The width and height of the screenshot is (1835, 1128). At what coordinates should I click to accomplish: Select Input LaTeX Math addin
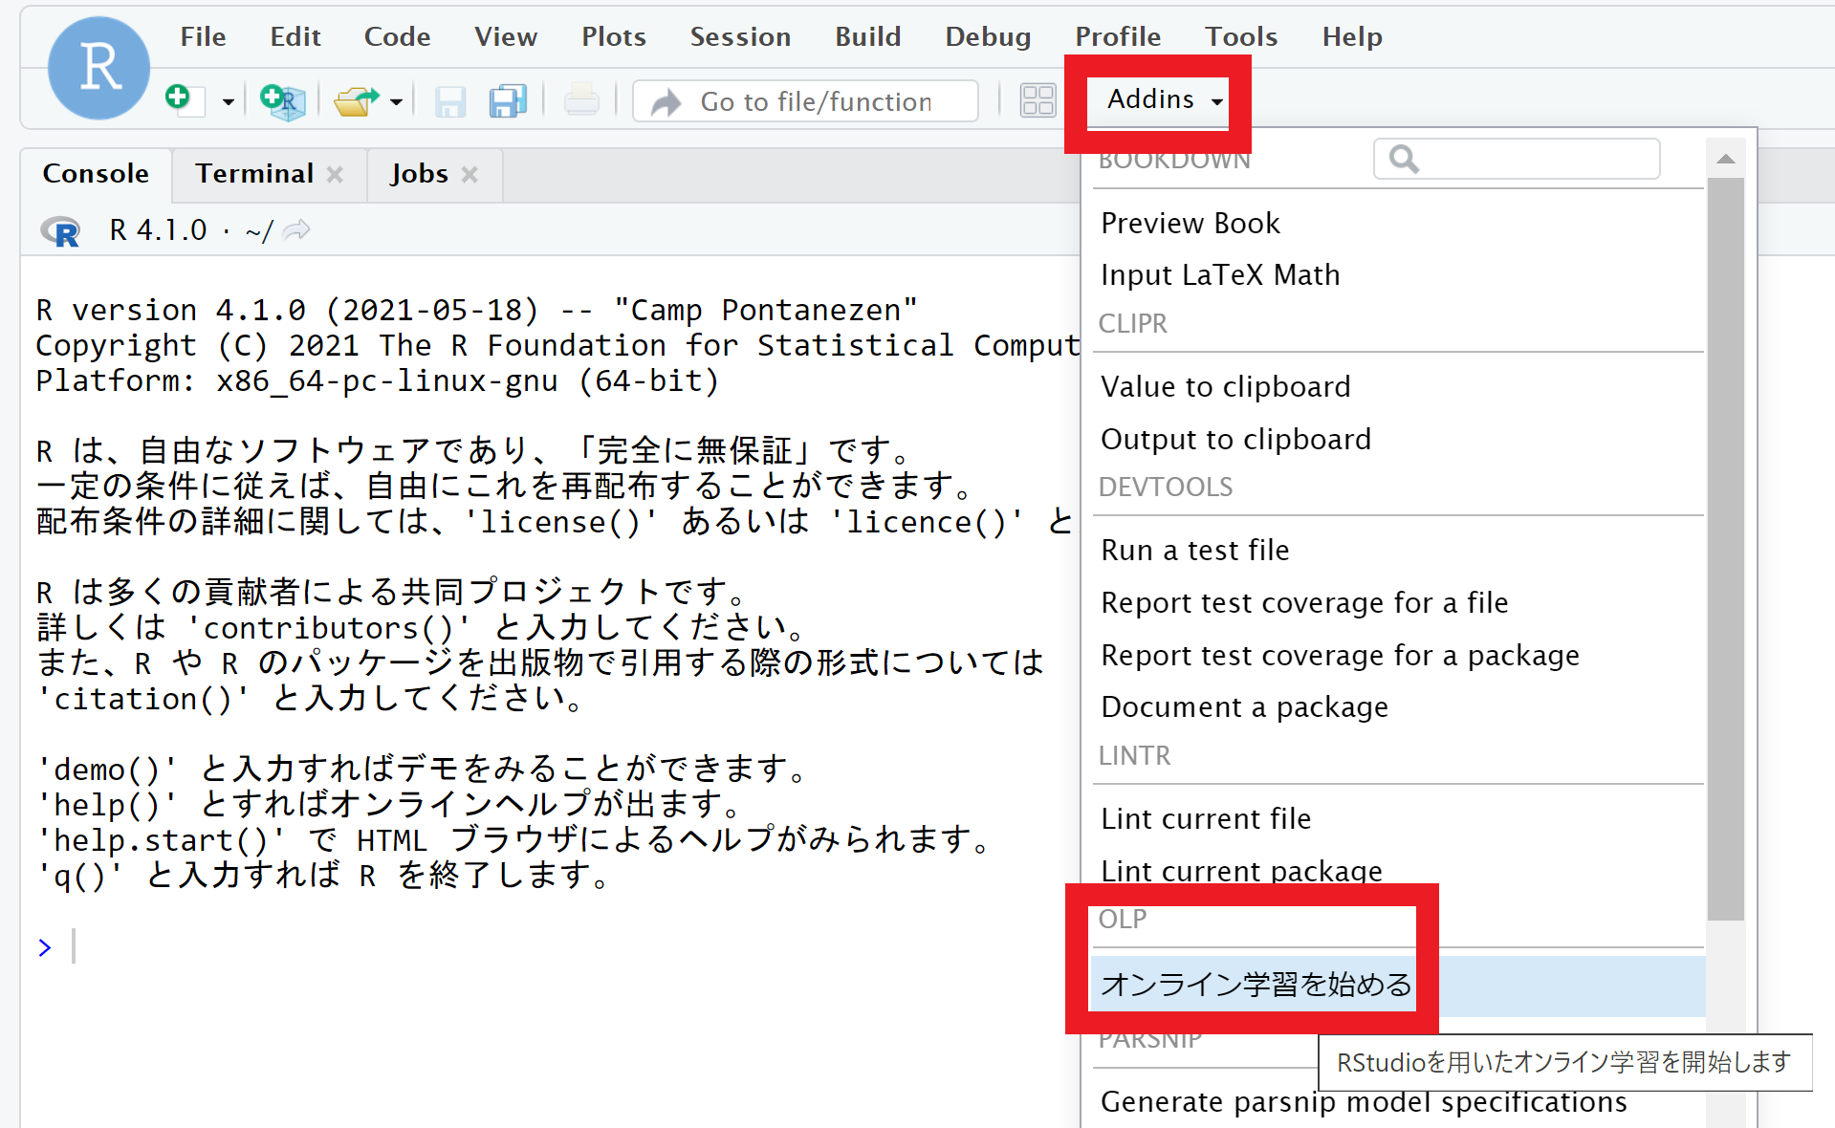tap(1398, 275)
